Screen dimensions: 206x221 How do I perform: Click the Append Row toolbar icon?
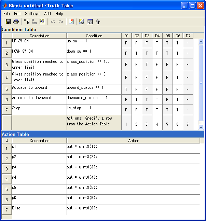coord(27,22)
